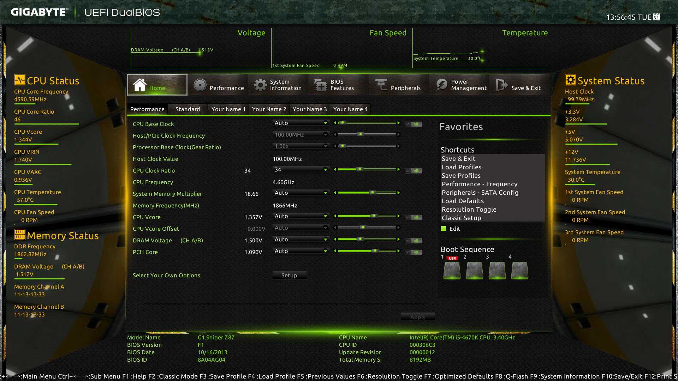
Task: Switch to the Performance sub-tab
Action: click(x=147, y=109)
